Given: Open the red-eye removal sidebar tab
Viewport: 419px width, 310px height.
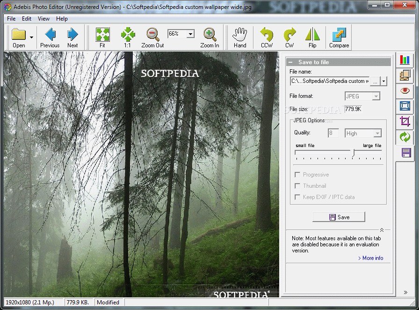Looking at the screenshot, I should pos(405,90).
